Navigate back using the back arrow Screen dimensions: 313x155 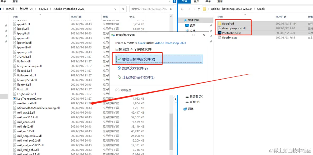pyautogui.click(x=182, y=9)
